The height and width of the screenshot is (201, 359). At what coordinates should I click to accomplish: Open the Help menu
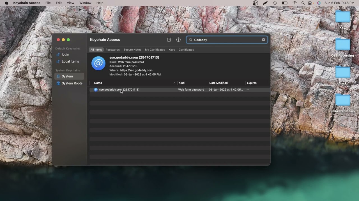(100, 3)
